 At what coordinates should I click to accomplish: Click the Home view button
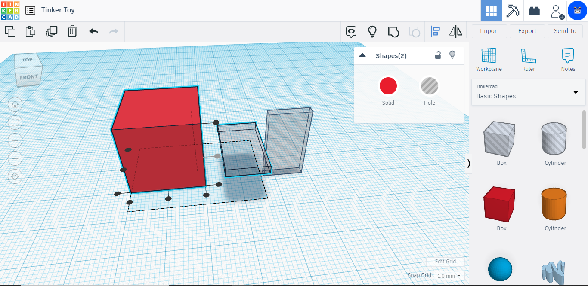15,104
